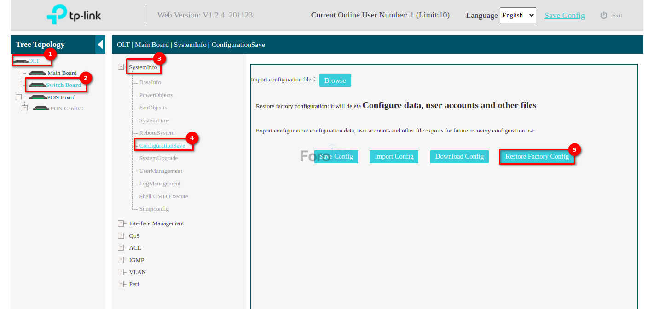
Task: Open the RebootSystem menu item
Action: pyautogui.click(x=156, y=133)
